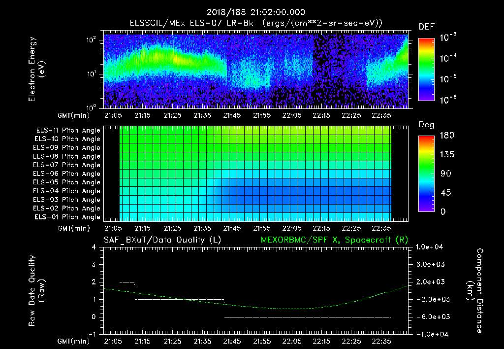This screenshot has height=349, width=504.
Task: Click the 21:25 time tick under the bottom plot
Action: coord(172,341)
